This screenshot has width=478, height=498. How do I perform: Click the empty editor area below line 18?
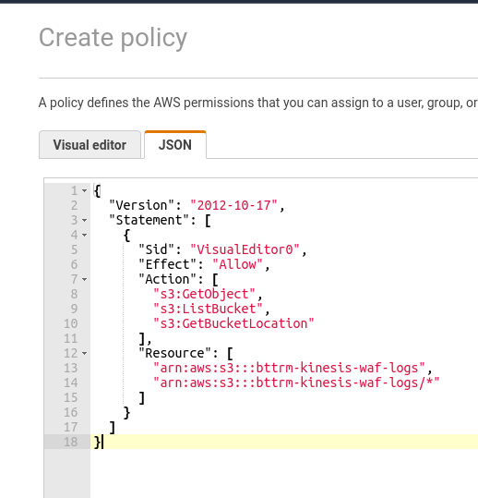pyautogui.click(x=284, y=473)
